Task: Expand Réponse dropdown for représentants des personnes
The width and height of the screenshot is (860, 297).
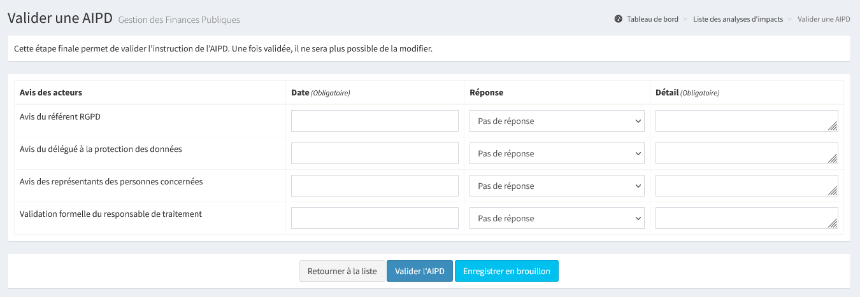Action: (557, 186)
